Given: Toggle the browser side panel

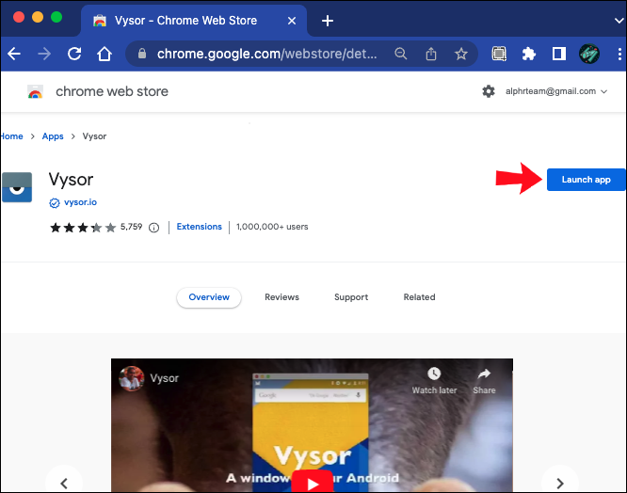Looking at the screenshot, I should (559, 54).
